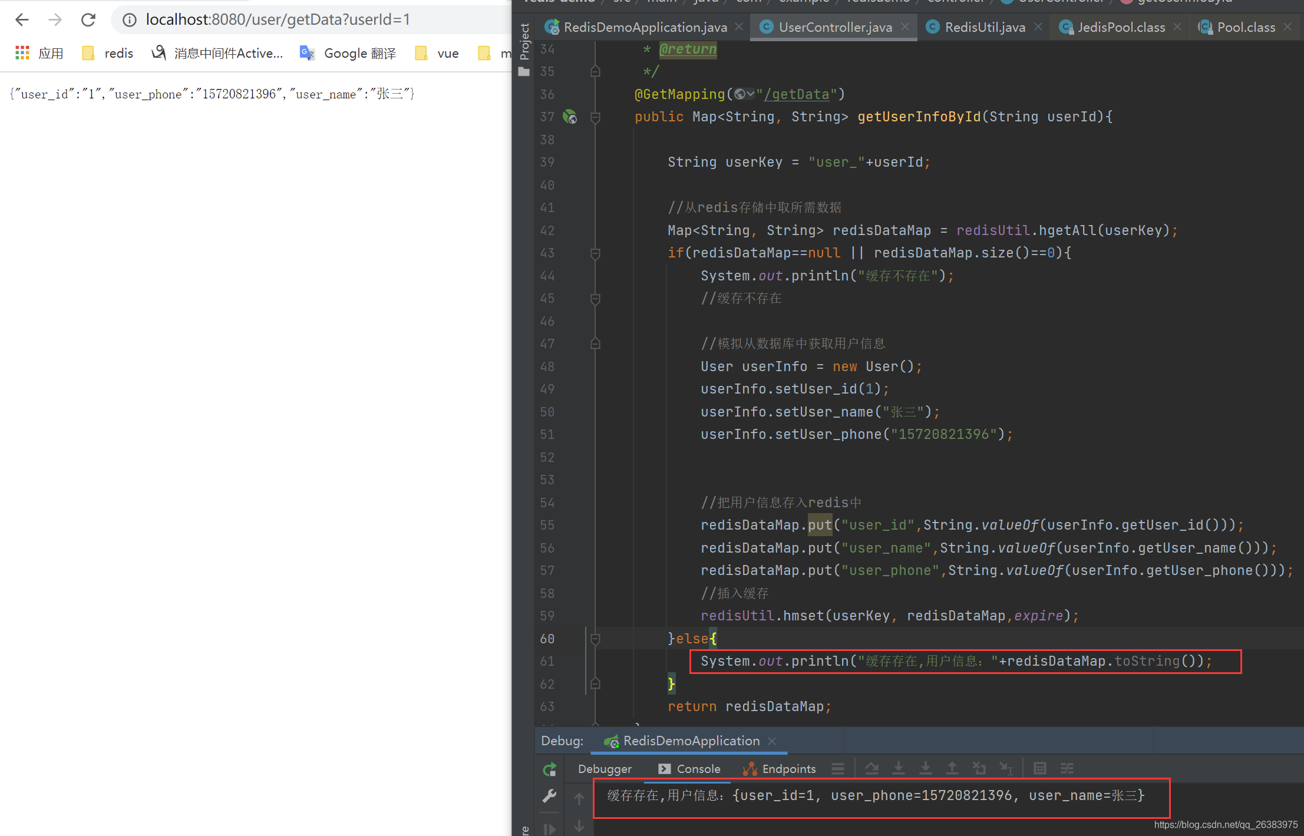Click the Drop Frame icon
1304x836 pixels.
(979, 769)
